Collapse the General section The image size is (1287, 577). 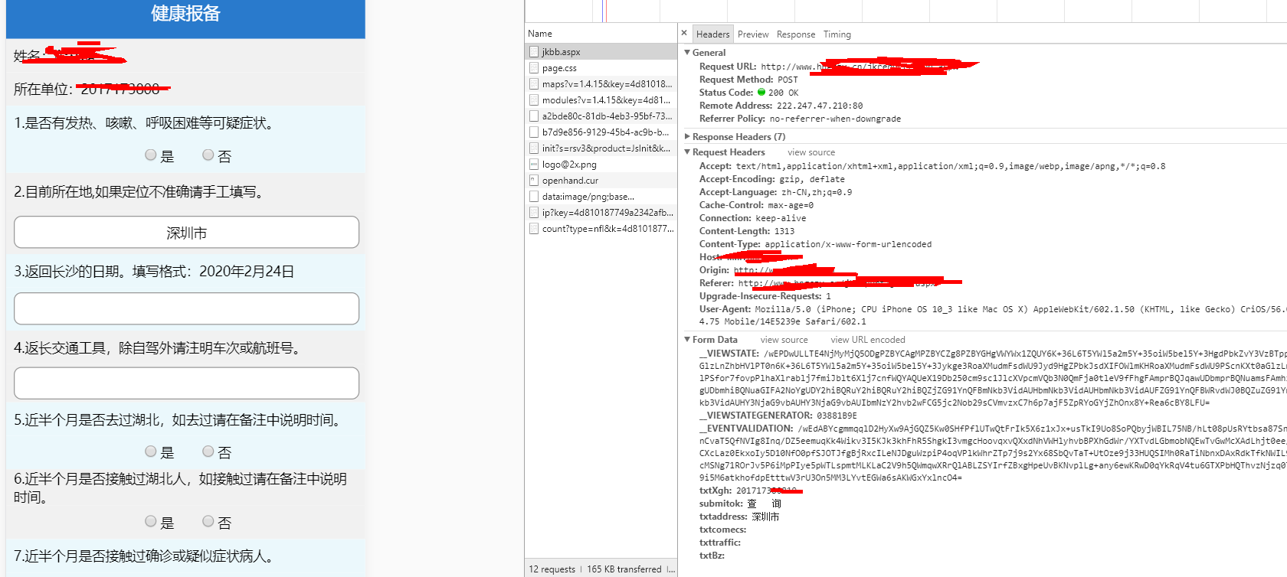687,53
